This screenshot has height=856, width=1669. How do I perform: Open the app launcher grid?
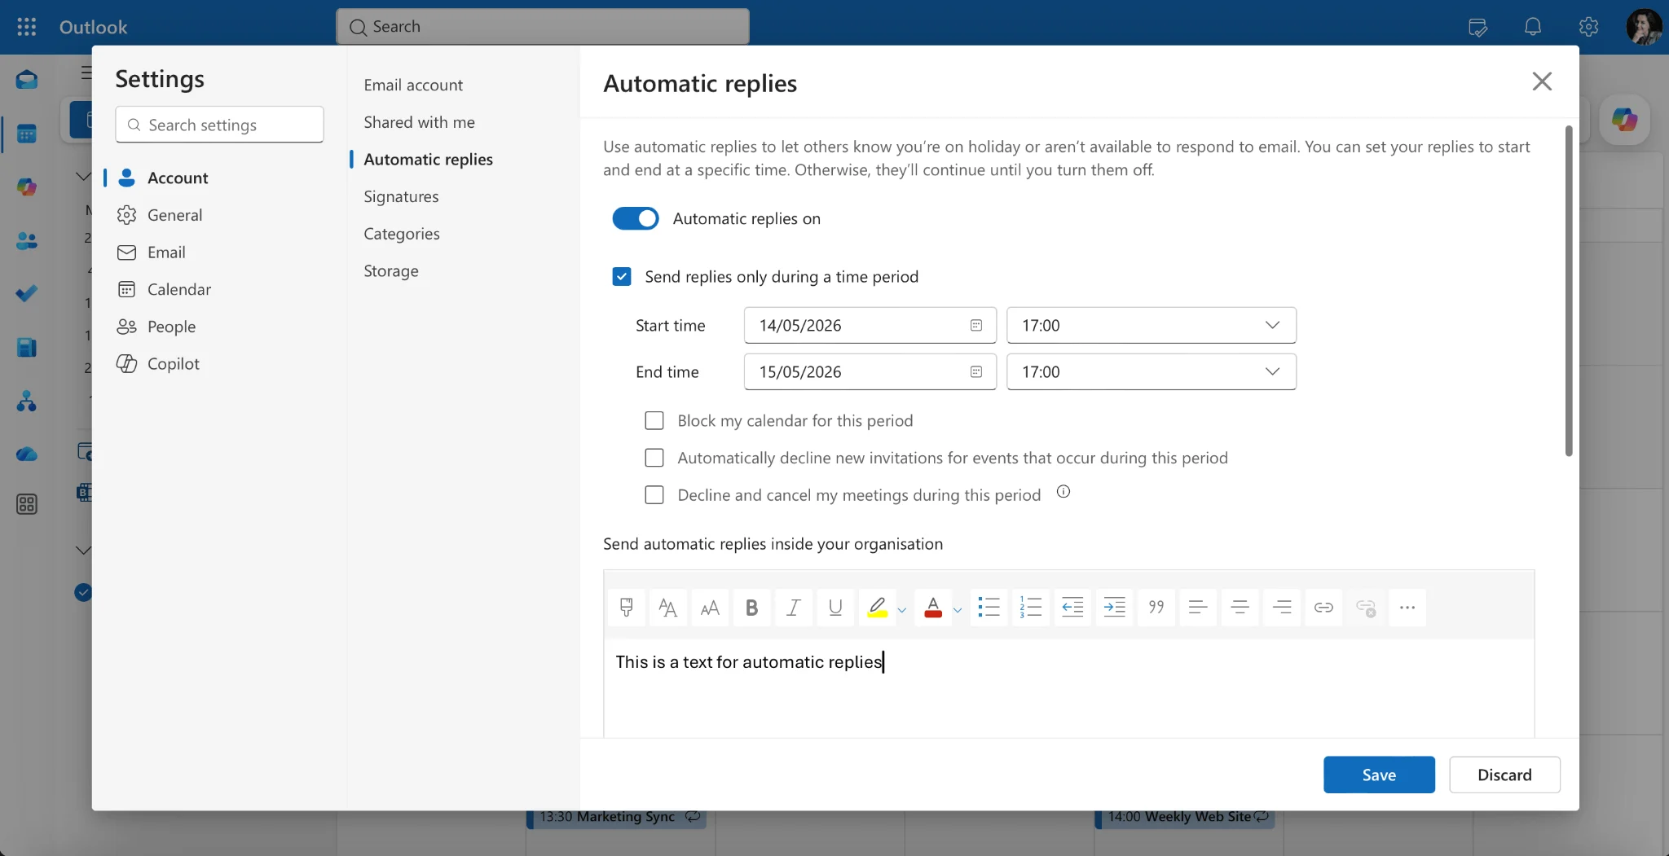(x=26, y=27)
